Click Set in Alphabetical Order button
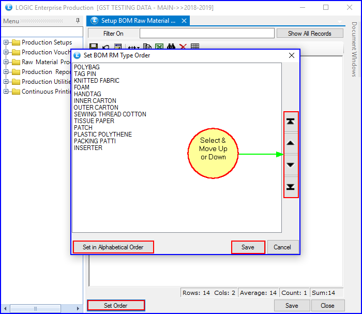This screenshot has width=362, height=314. pyautogui.click(x=113, y=247)
